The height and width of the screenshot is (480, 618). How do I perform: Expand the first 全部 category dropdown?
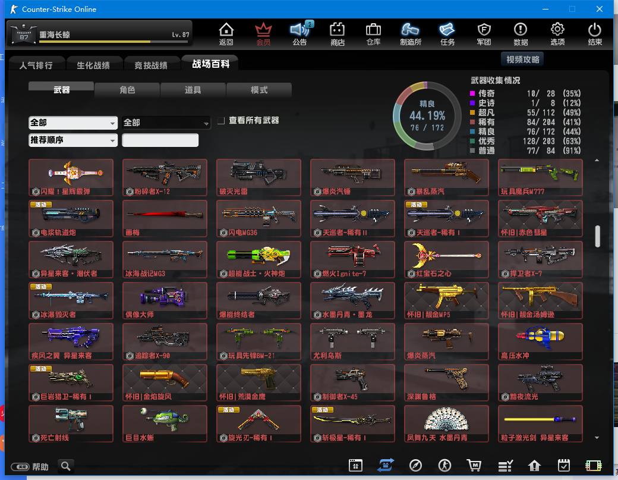pyautogui.click(x=73, y=123)
